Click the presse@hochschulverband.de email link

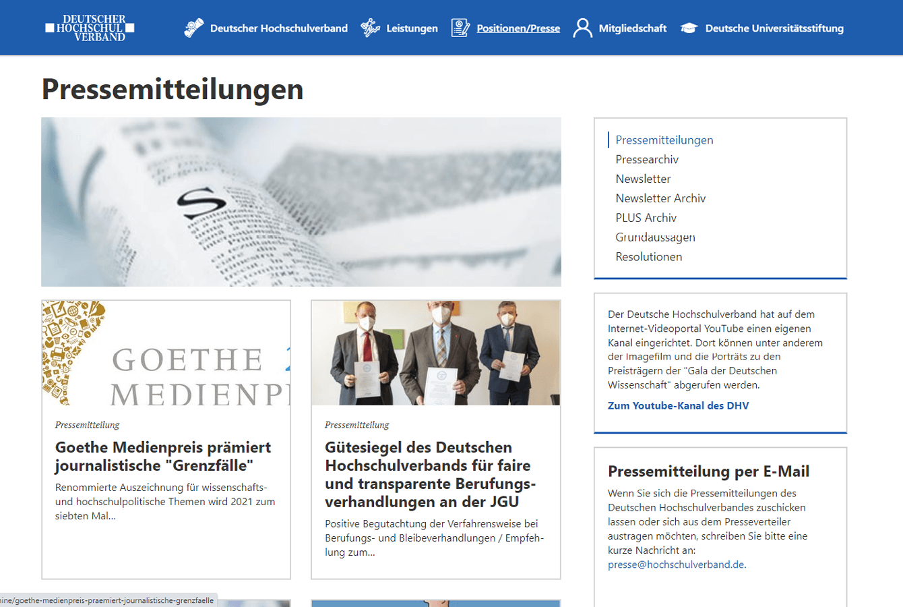(676, 565)
